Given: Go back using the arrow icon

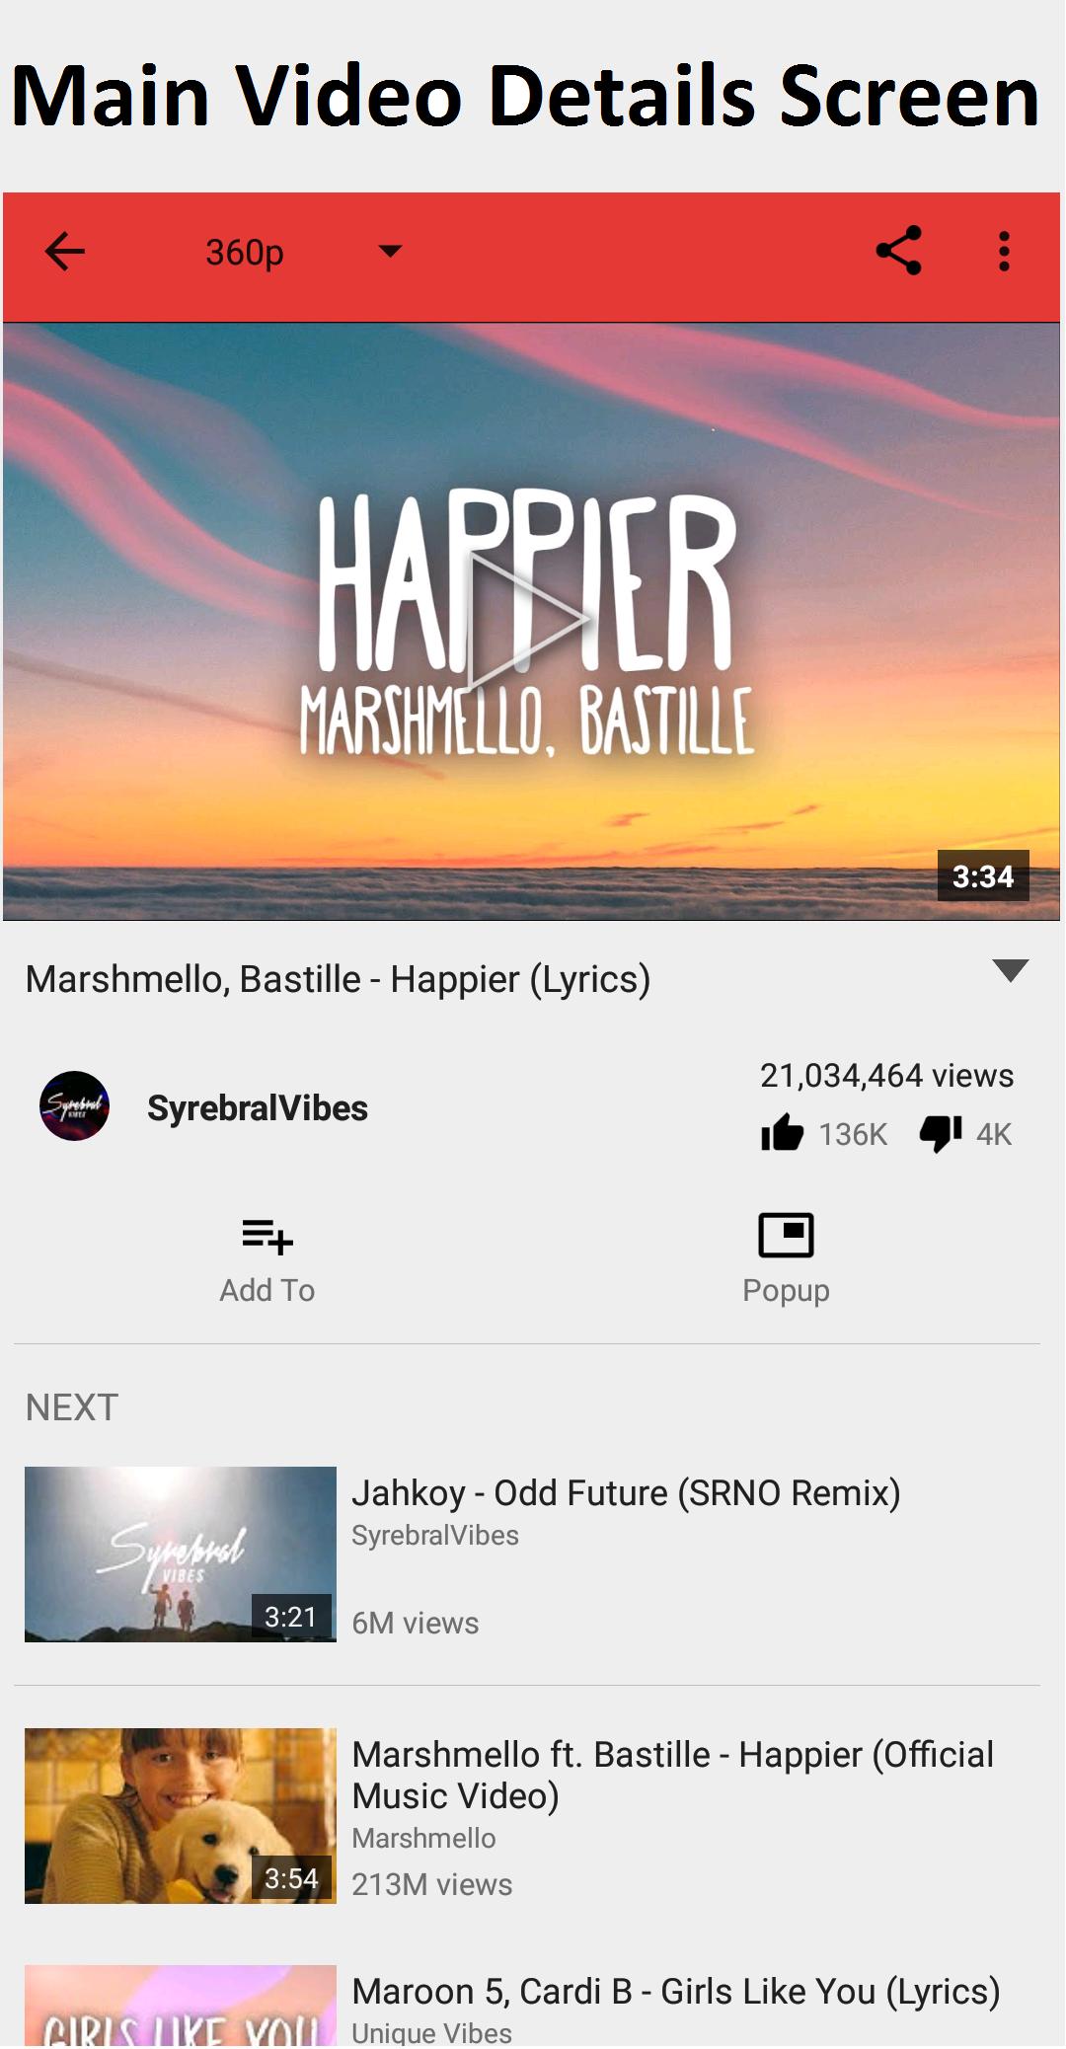Looking at the screenshot, I should click(65, 252).
